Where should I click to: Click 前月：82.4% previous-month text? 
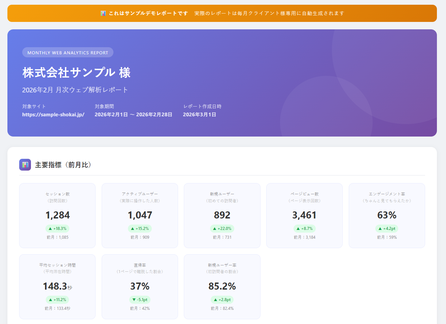(222, 308)
